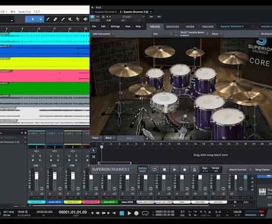The width and height of the screenshot is (272, 224).
Task: Click return-to-start in Studio One transport
Action: point(114,213)
